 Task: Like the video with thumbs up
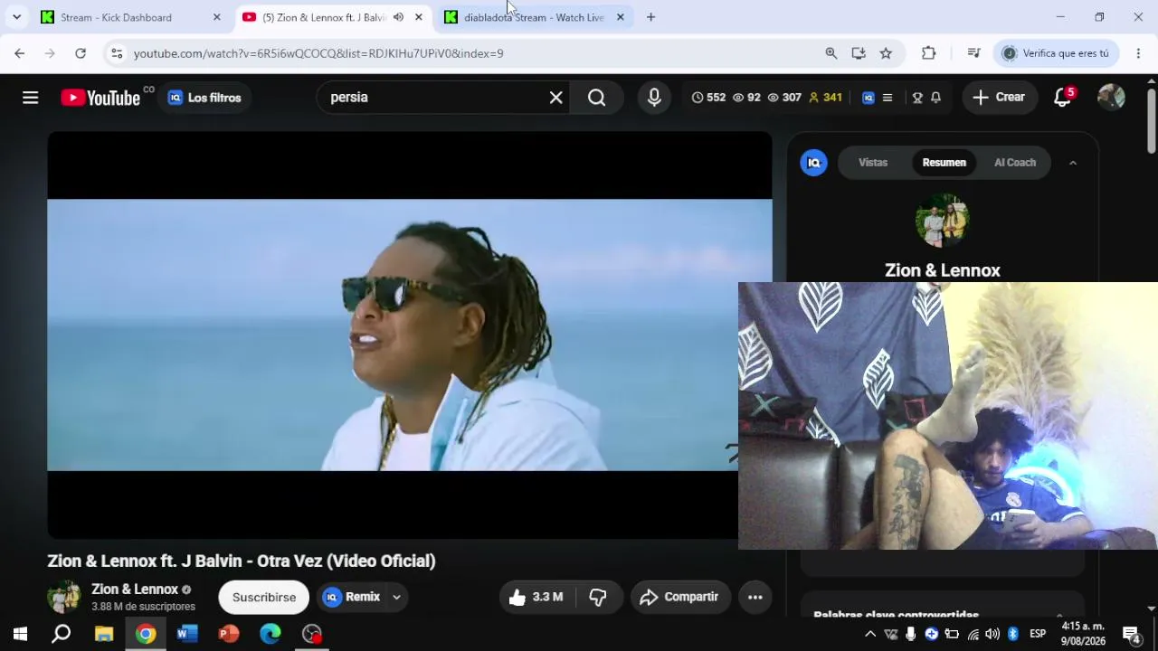tap(536, 597)
